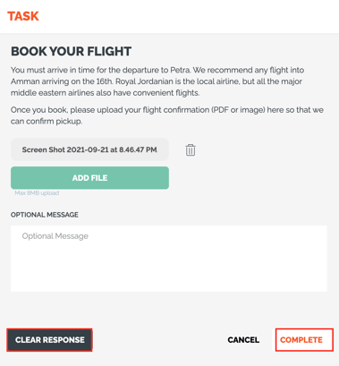Image resolution: width=339 pixels, height=366 pixels.
Task: Cancel the Book Your Flight task
Action: point(243,340)
